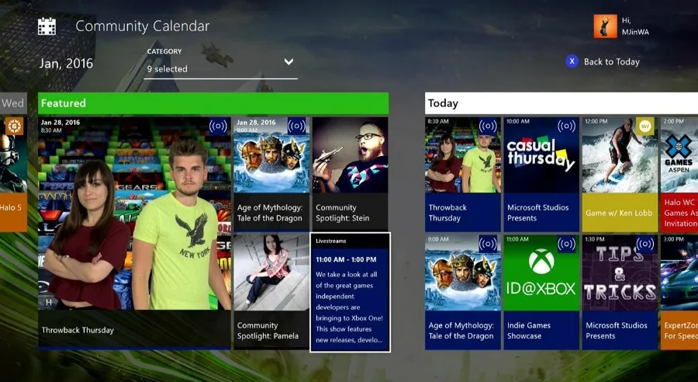Click the livestream icon on the ID@XBOX tile
The width and height of the screenshot is (698, 382).
[566, 244]
